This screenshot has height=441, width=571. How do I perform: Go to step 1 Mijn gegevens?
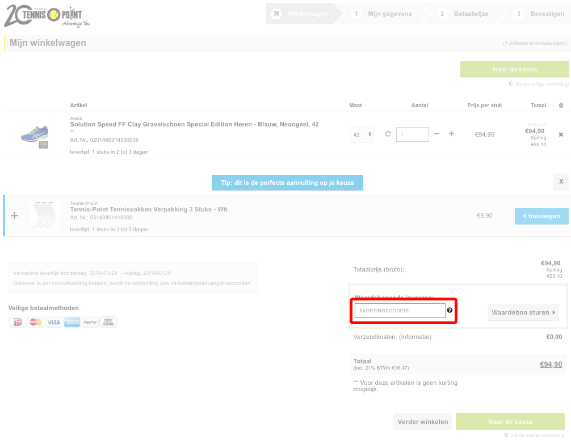click(x=381, y=14)
